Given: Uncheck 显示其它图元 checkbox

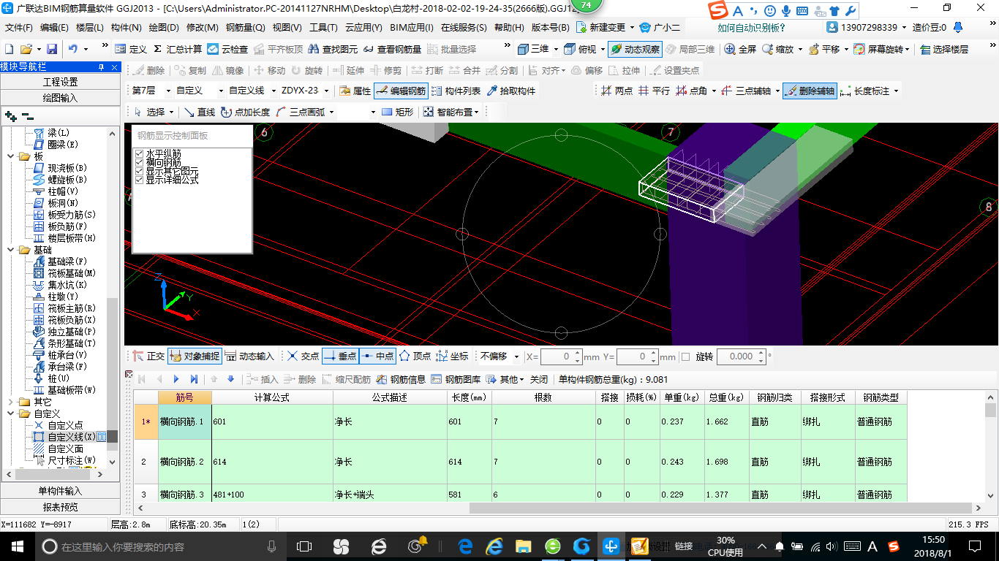Looking at the screenshot, I should click(x=140, y=171).
